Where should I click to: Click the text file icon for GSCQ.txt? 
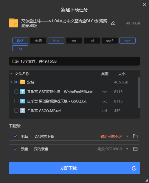[23, 101]
